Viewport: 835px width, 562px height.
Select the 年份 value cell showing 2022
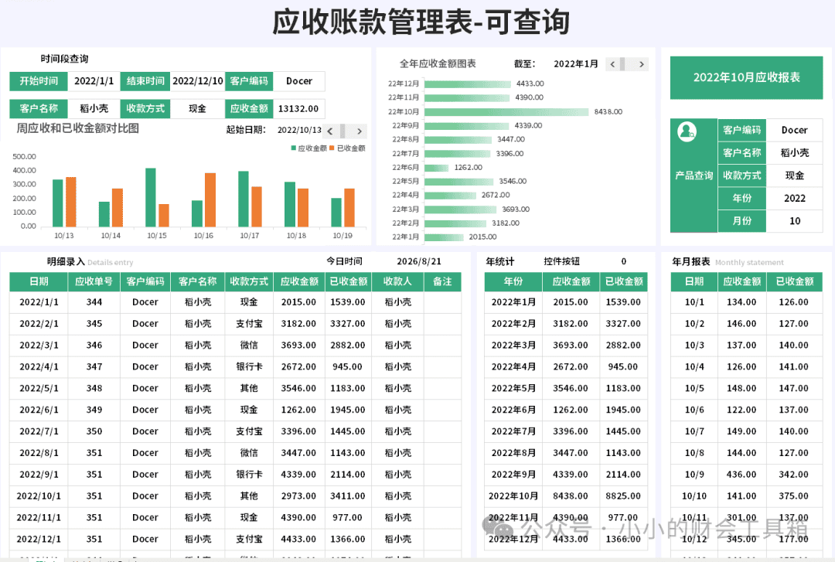pos(795,198)
